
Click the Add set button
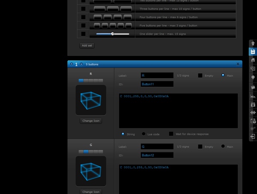[x=87, y=45]
